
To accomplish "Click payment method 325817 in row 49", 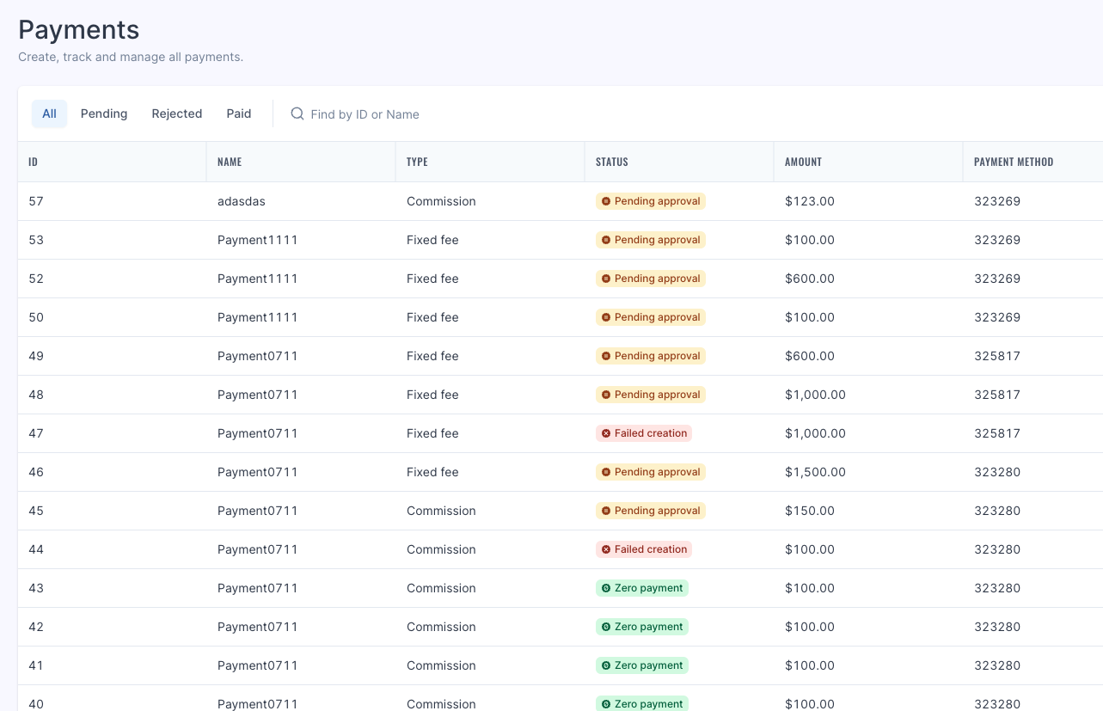I will click(x=997, y=356).
